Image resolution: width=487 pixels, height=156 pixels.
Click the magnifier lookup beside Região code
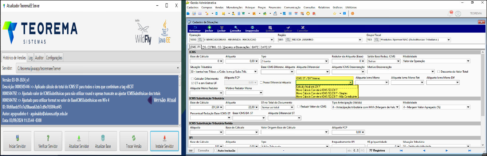(x=288, y=40)
